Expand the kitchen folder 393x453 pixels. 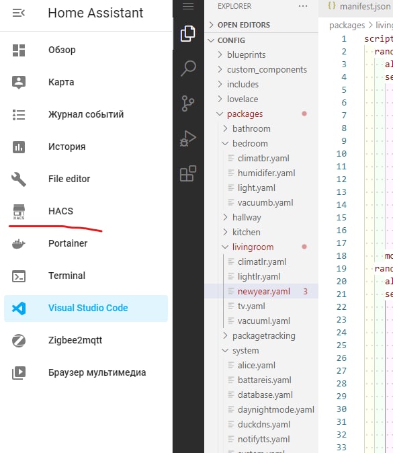coord(226,232)
